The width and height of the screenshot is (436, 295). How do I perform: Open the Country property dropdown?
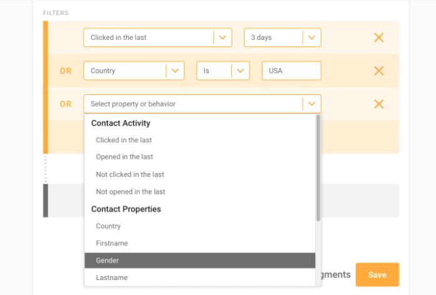tap(134, 71)
